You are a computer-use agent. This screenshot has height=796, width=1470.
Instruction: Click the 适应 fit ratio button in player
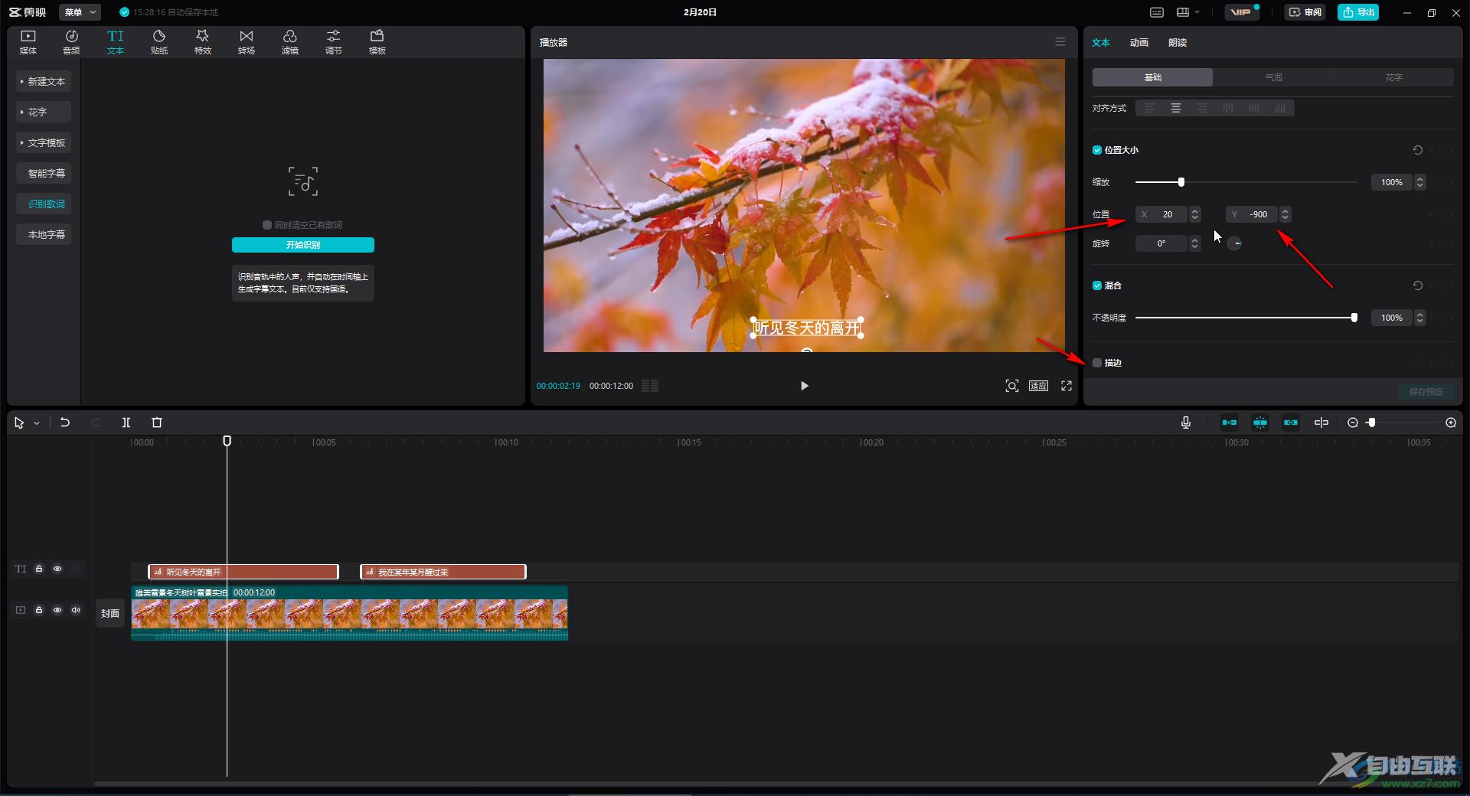tap(1038, 386)
